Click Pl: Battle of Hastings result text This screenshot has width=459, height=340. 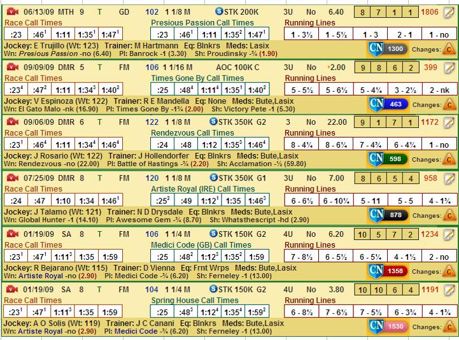coord(158,164)
